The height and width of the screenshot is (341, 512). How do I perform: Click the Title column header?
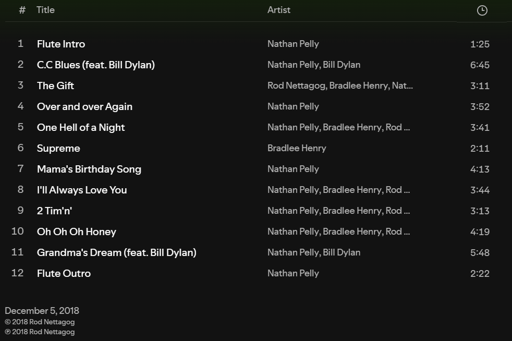[x=45, y=10]
